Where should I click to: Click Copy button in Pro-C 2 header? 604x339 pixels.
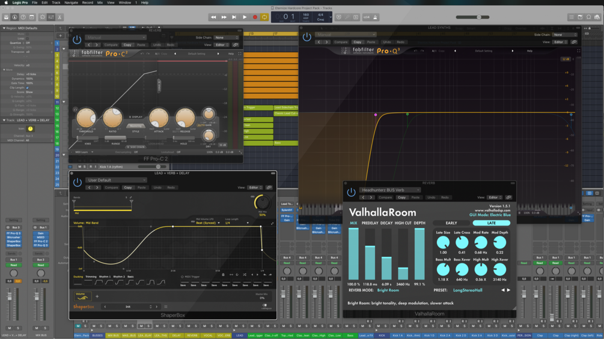(x=127, y=45)
